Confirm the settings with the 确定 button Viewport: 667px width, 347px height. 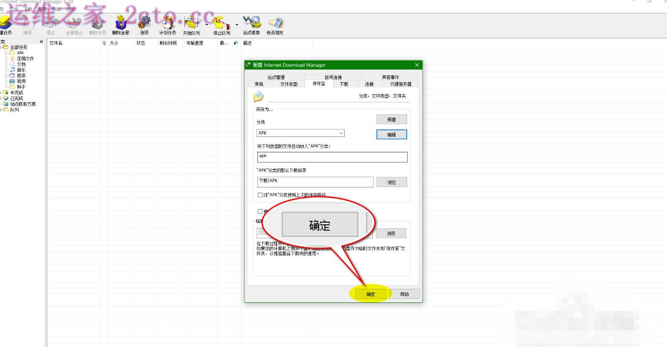click(371, 294)
